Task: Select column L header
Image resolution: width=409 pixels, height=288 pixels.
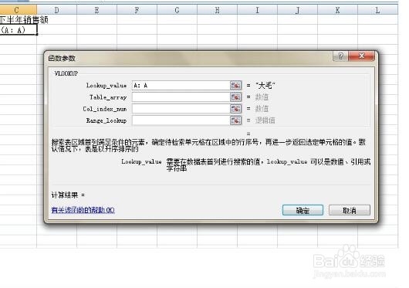Action: point(377,10)
